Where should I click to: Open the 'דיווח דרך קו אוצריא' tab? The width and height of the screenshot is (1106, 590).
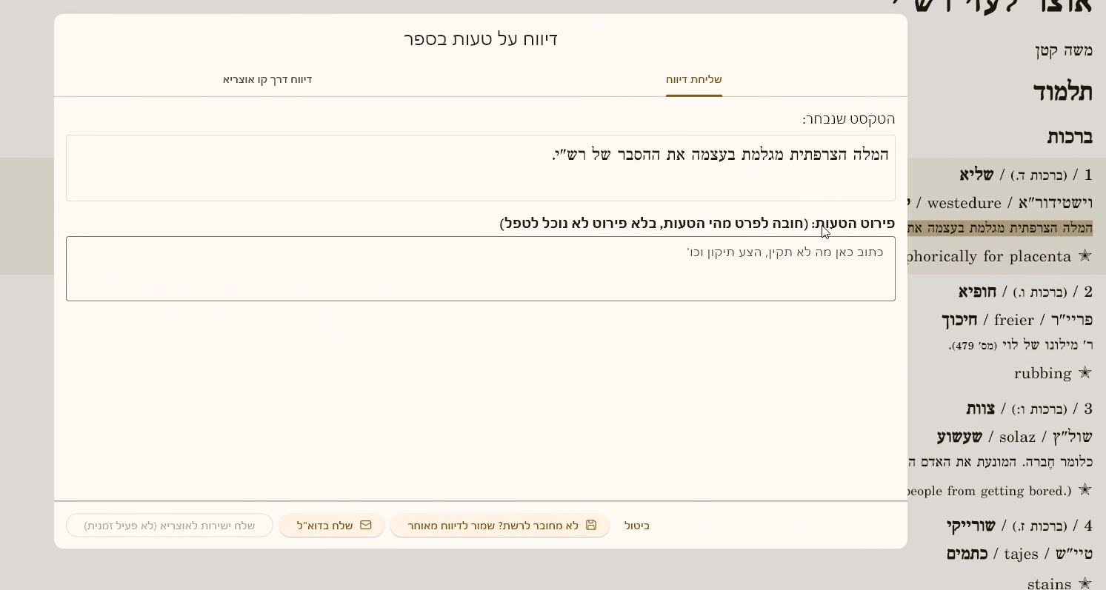click(x=267, y=79)
